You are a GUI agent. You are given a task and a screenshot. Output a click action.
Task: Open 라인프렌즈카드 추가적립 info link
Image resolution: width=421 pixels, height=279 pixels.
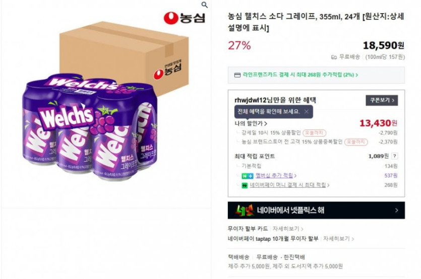click(300, 75)
